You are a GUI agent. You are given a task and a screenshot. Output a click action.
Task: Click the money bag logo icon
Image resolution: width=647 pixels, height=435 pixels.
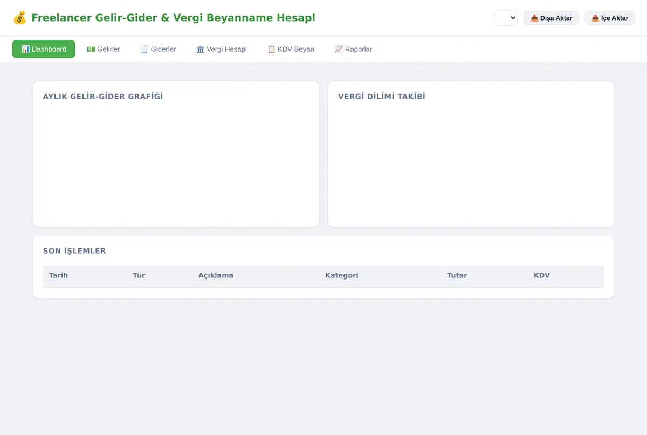[19, 18]
